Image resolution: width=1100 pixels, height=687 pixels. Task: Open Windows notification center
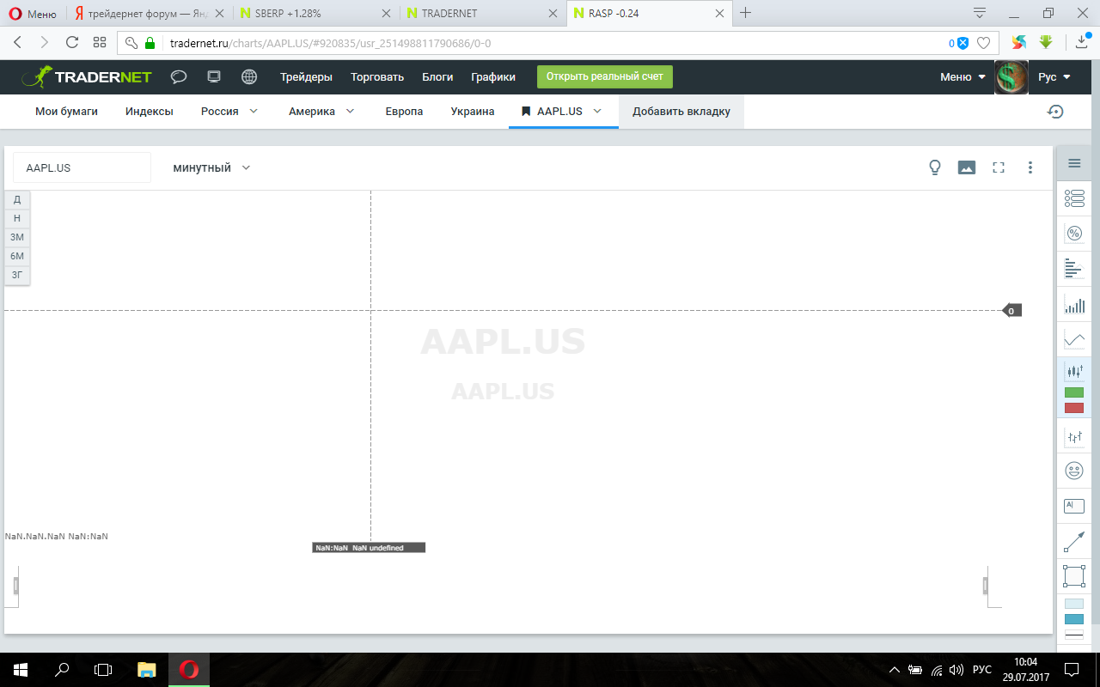click(x=1072, y=669)
